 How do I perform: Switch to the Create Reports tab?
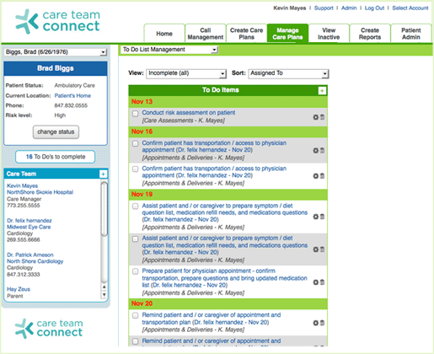[370, 34]
